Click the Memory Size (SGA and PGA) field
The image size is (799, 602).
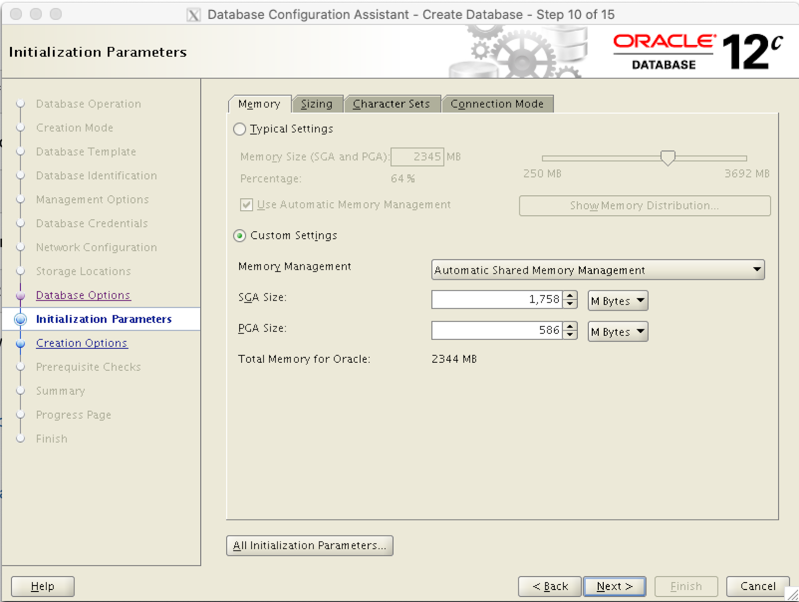click(x=417, y=157)
